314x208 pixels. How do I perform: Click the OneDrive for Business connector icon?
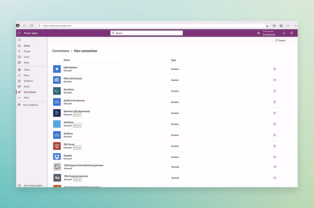[x=57, y=102]
